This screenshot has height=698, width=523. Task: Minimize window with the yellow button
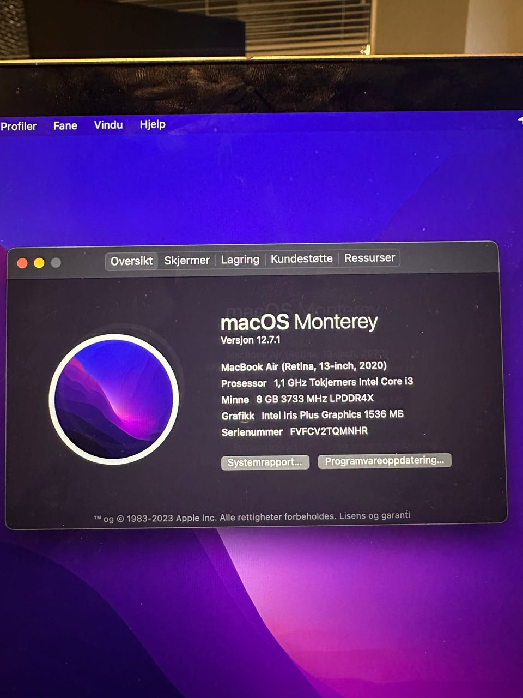(39, 263)
